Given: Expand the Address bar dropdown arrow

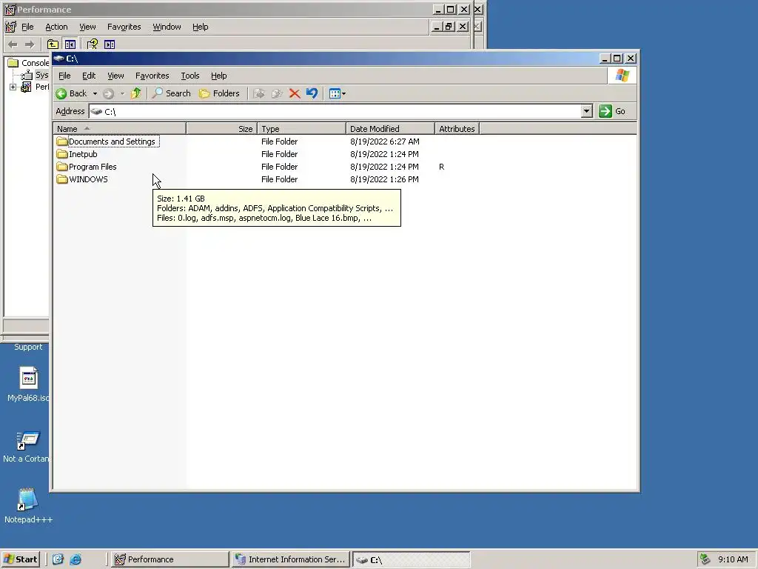Looking at the screenshot, I should click(586, 111).
